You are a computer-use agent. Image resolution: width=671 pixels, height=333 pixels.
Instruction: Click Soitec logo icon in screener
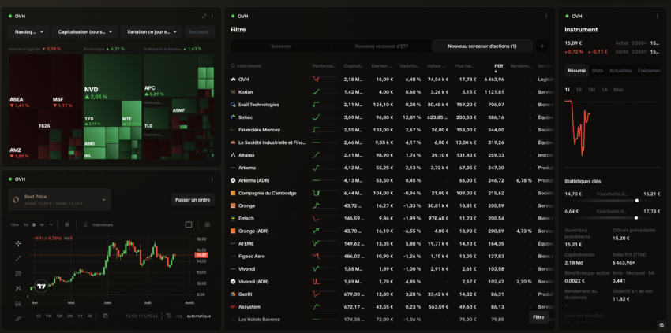[233, 117]
